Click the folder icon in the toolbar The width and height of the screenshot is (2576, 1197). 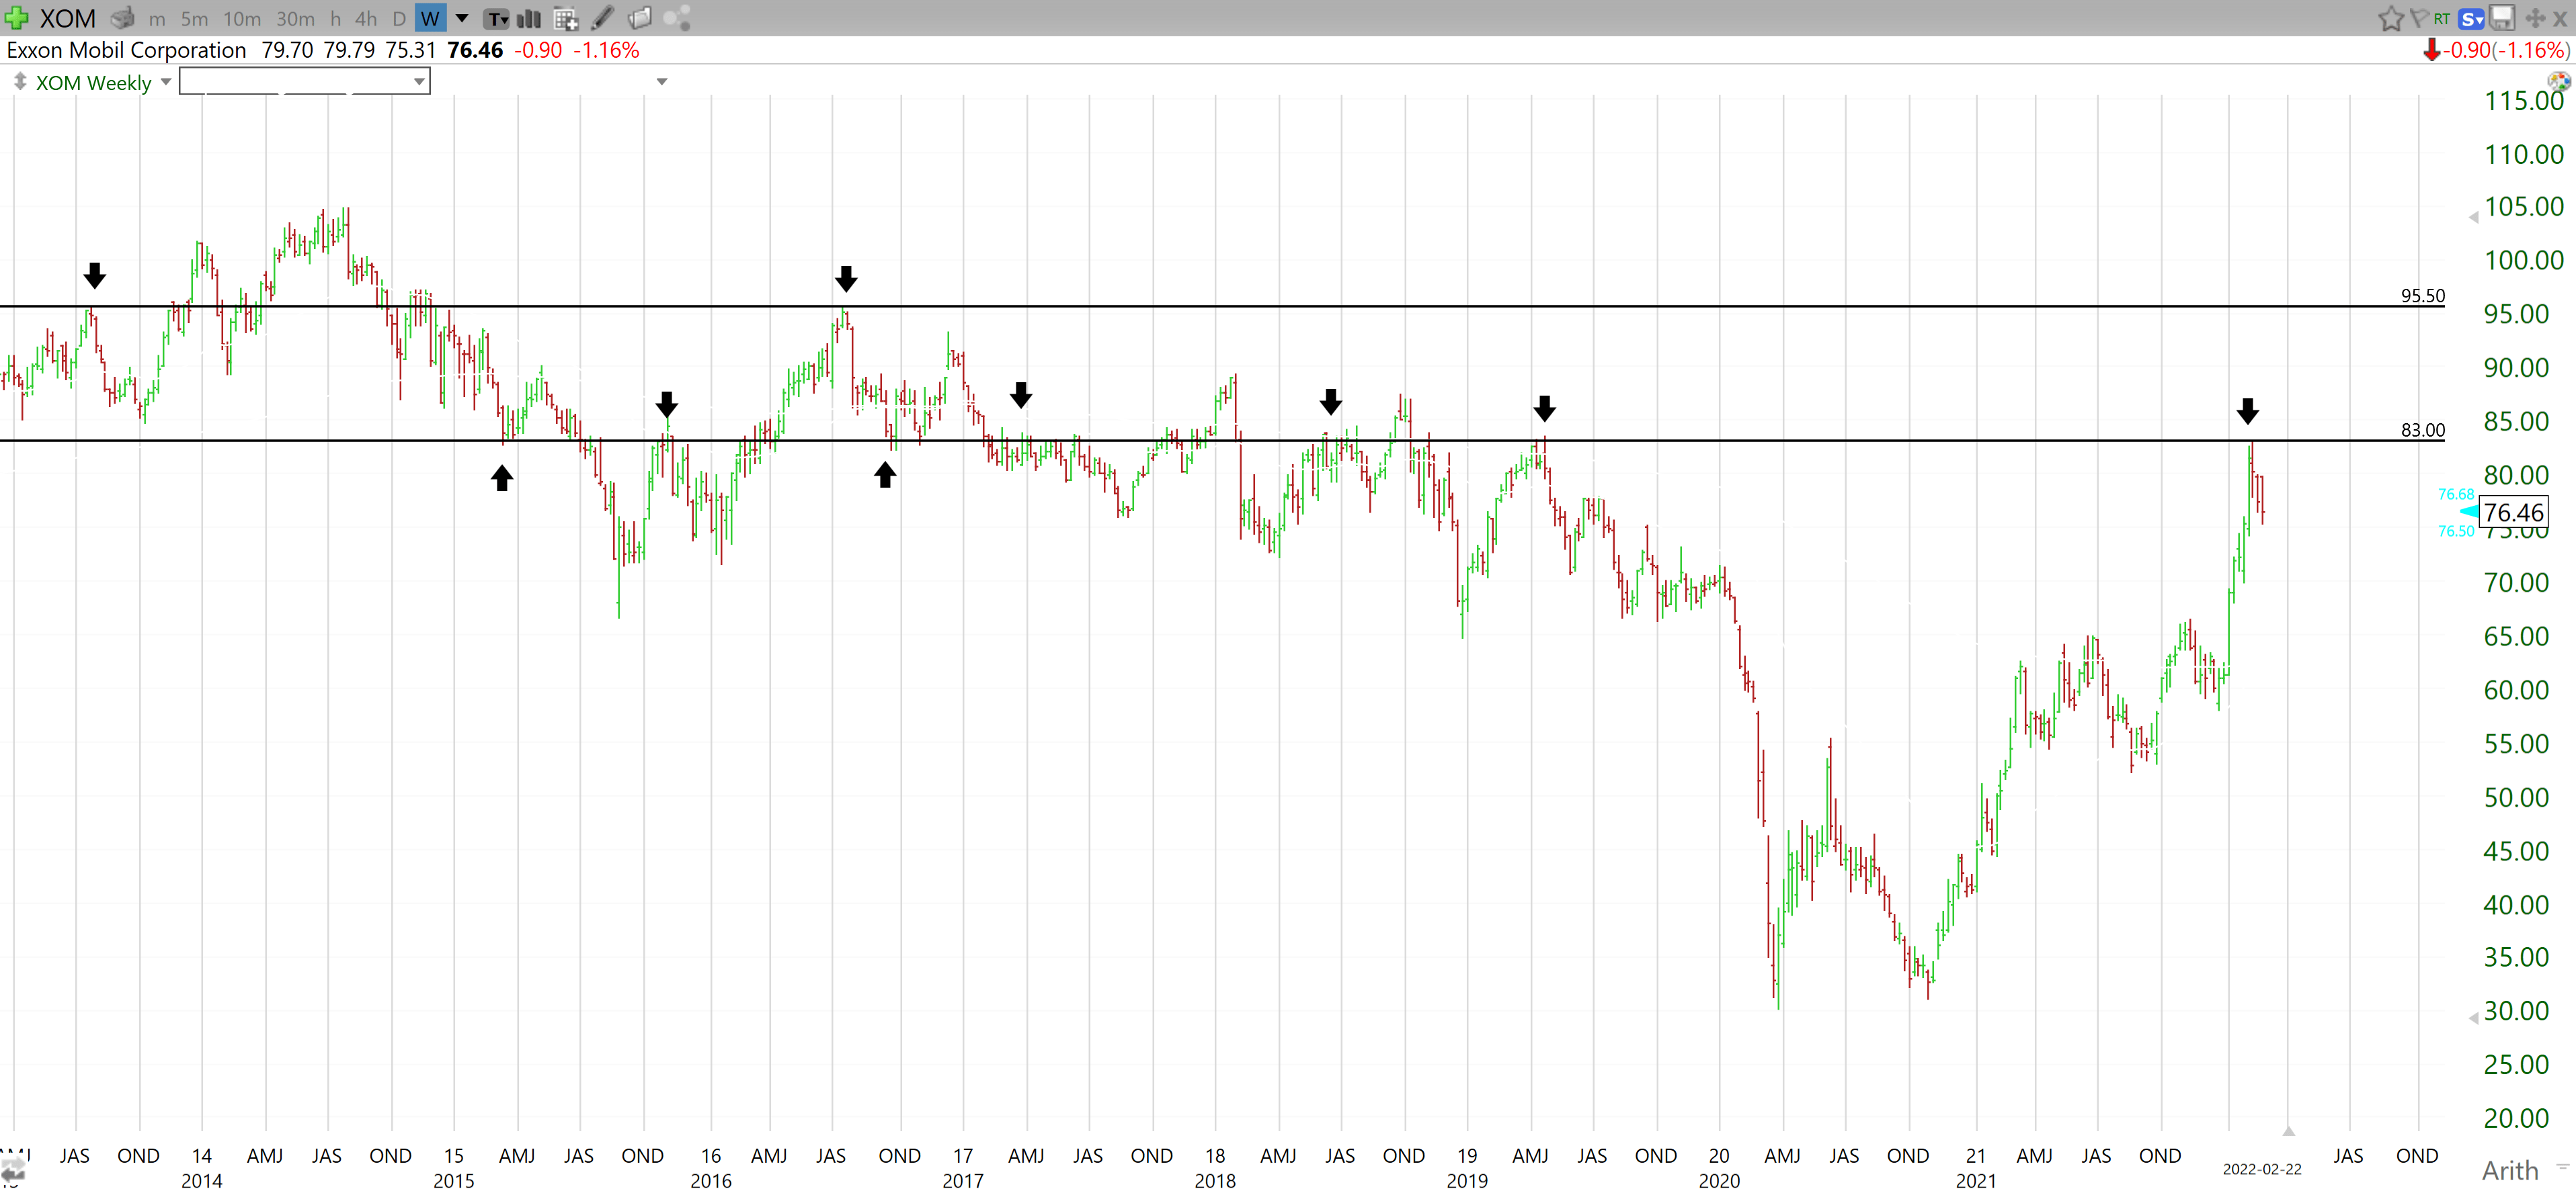pos(640,18)
